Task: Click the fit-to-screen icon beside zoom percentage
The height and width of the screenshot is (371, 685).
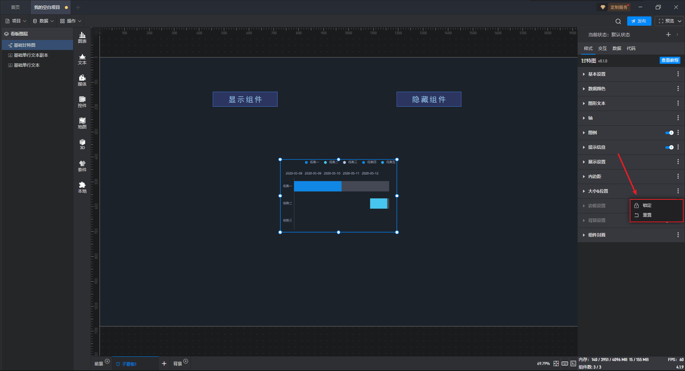Action: point(556,364)
